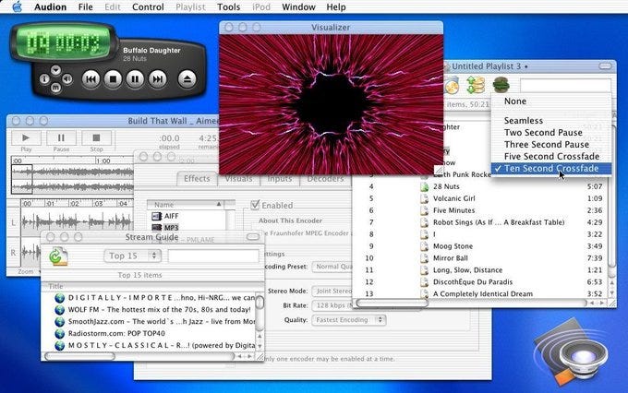Open track info with the i button
Screen dimensions: 628x393
(x=44, y=79)
